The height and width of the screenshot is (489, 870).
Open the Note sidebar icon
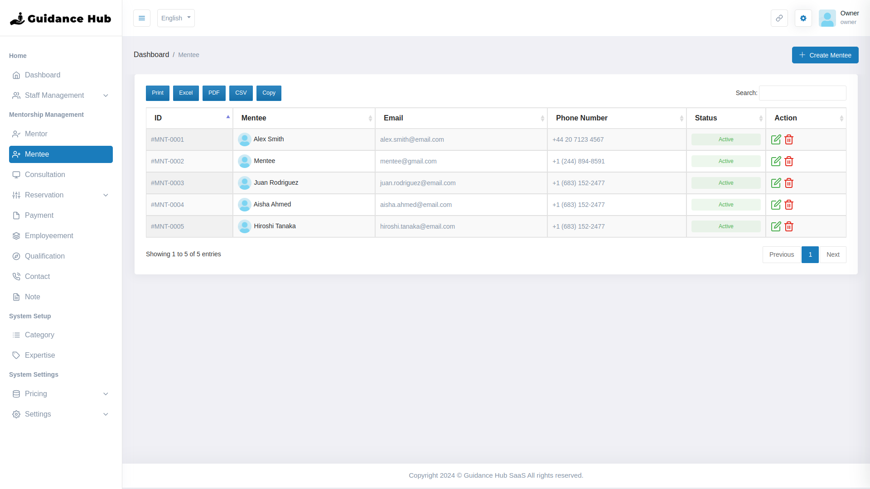point(16,297)
